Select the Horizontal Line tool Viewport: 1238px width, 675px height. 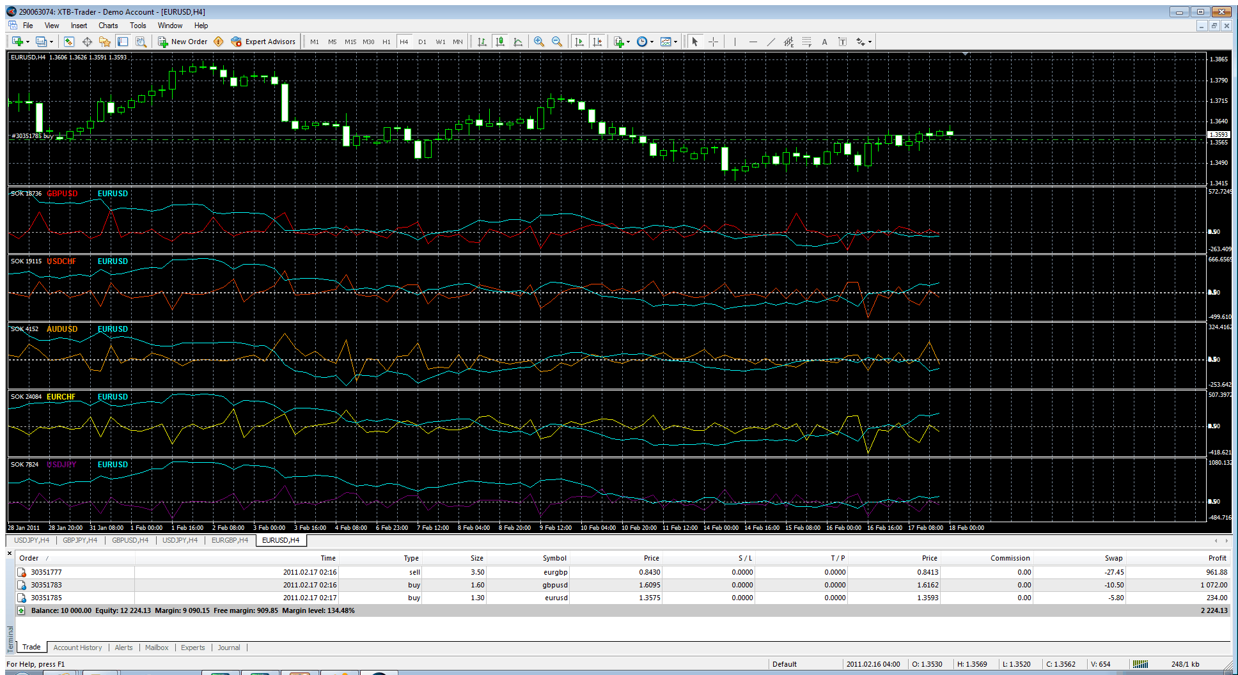click(753, 42)
